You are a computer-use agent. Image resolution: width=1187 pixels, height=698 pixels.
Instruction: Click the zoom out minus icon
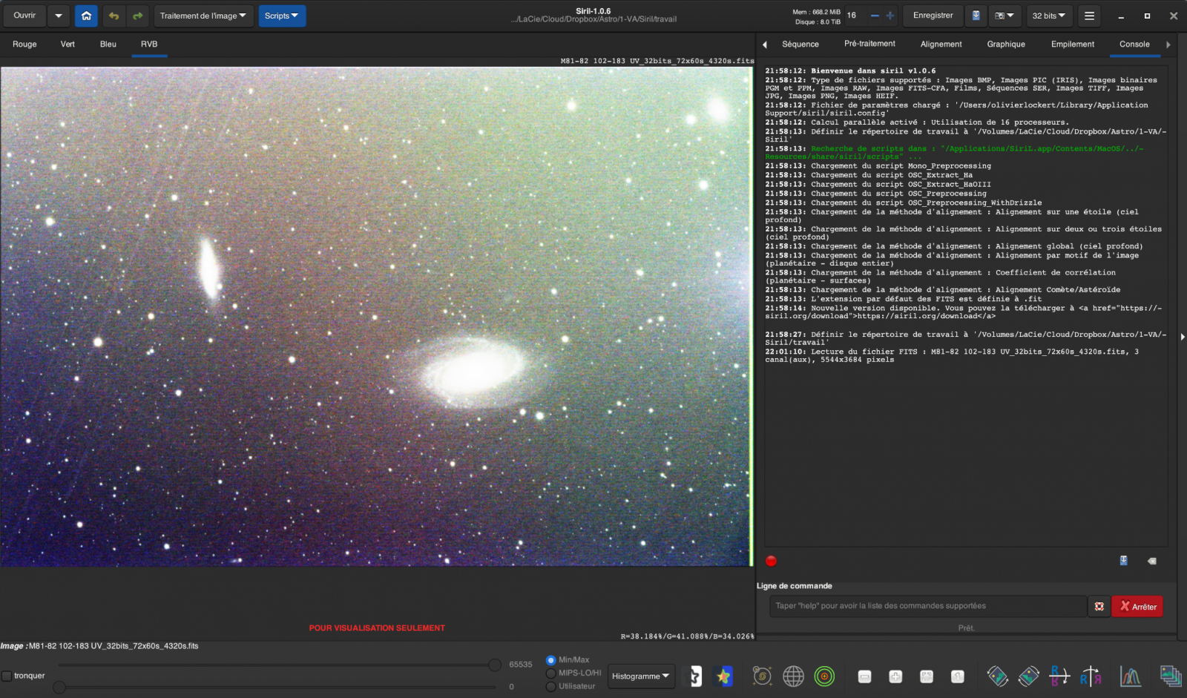click(x=875, y=16)
